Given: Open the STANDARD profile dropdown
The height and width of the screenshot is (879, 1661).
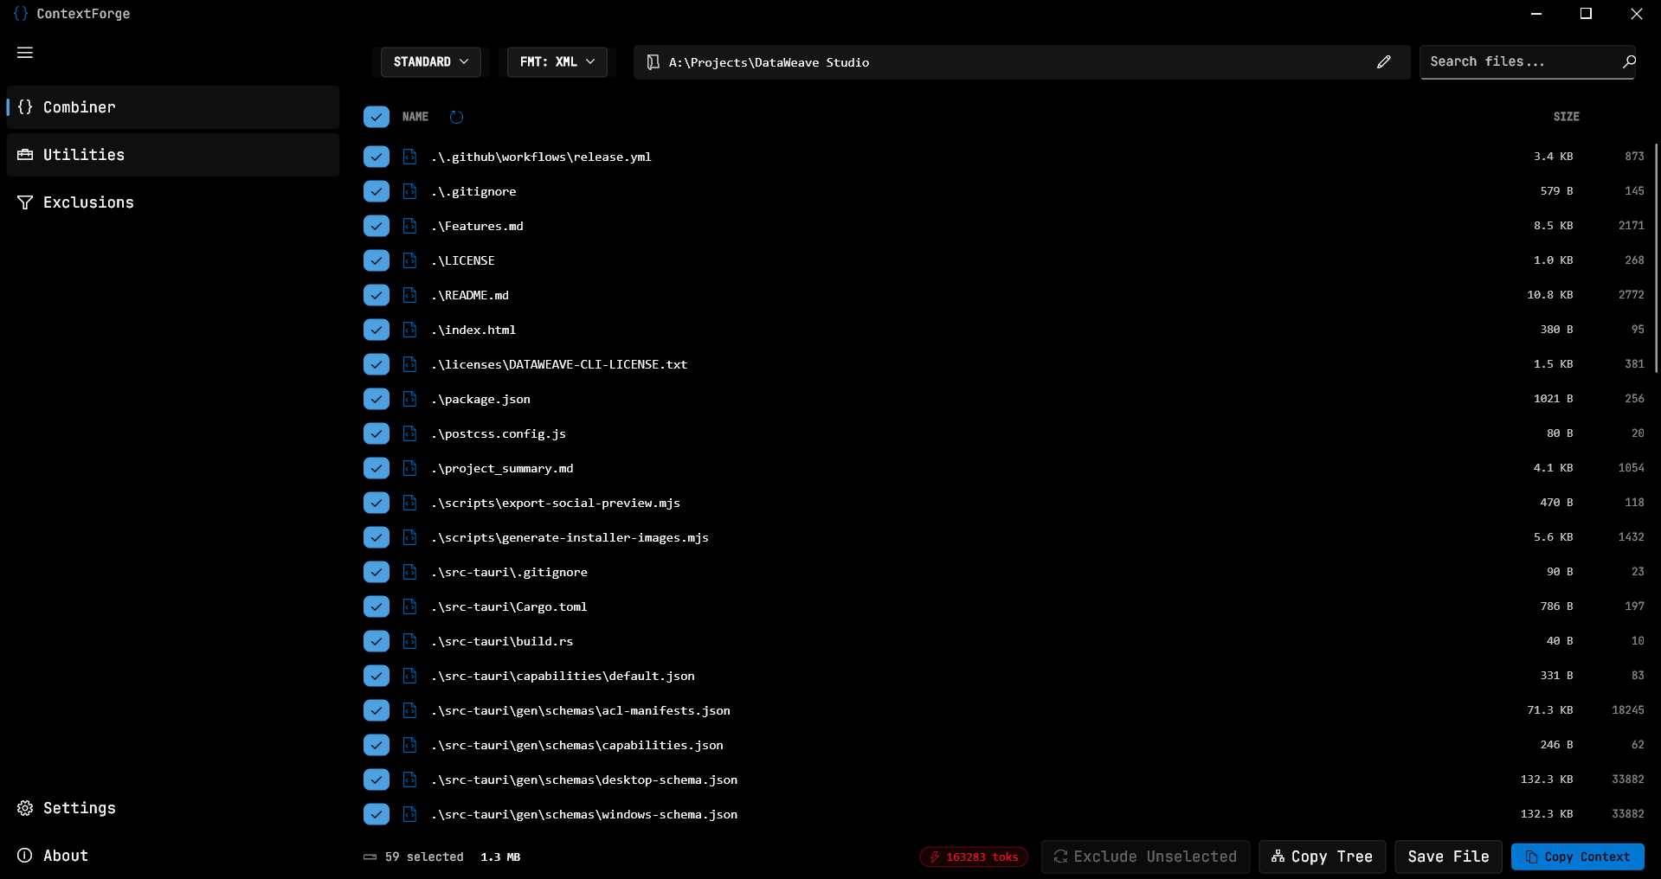Looking at the screenshot, I should pyautogui.click(x=430, y=61).
